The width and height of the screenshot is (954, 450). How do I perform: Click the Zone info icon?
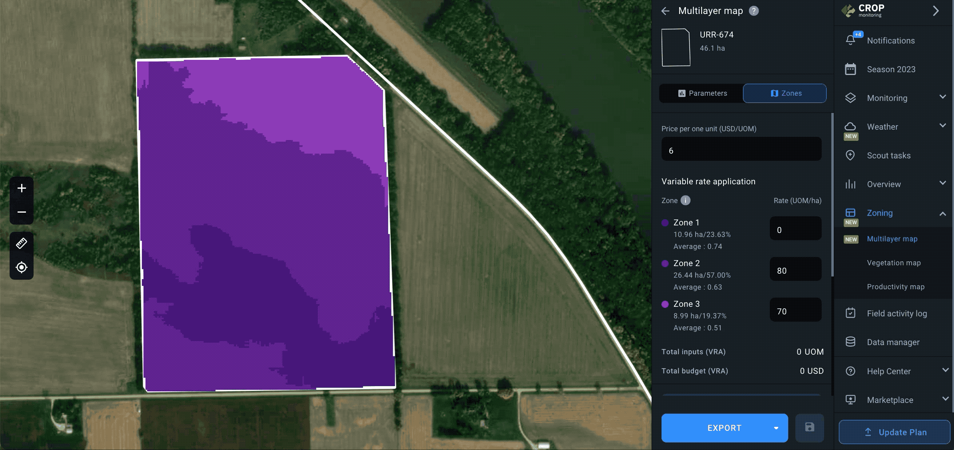pyautogui.click(x=685, y=200)
